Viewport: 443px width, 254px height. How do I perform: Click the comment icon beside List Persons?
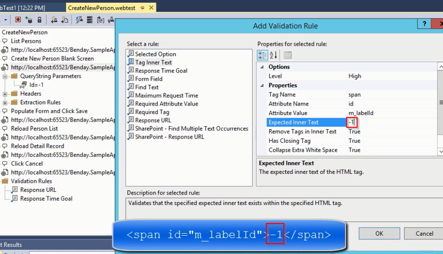(x=5, y=41)
